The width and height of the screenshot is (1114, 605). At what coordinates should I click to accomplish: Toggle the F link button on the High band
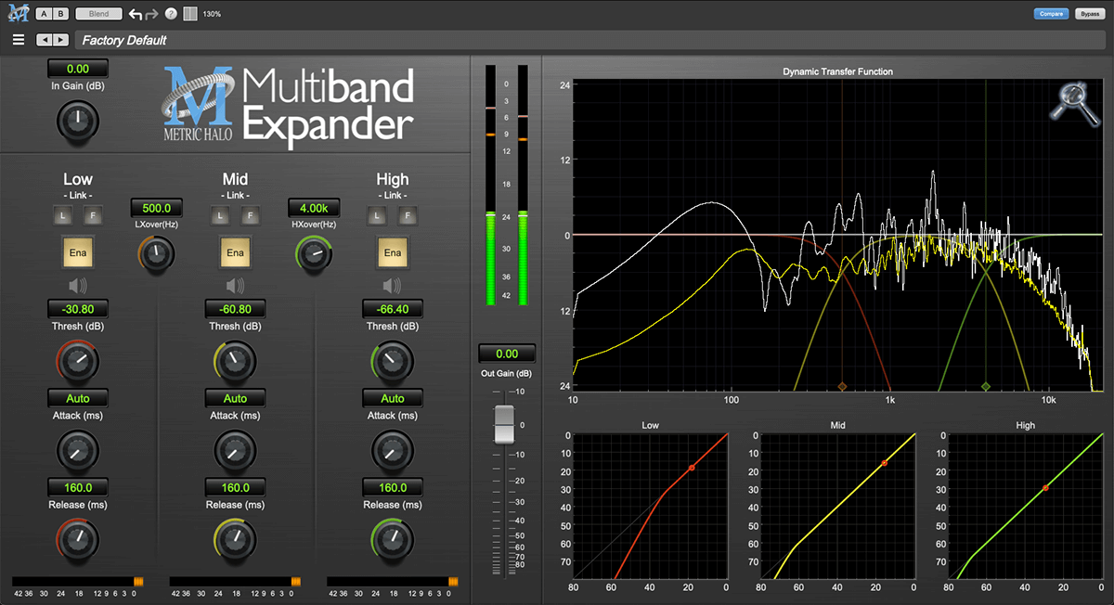click(408, 215)
